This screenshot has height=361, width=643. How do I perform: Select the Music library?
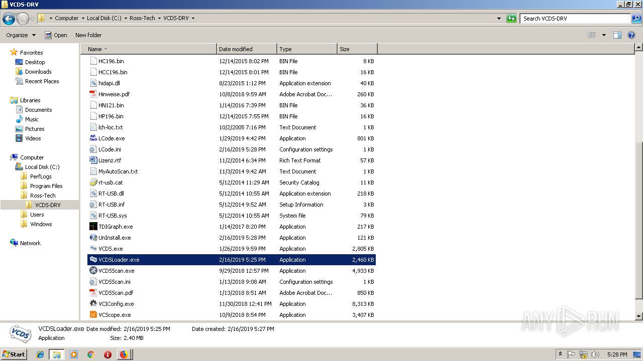point(32,119)
